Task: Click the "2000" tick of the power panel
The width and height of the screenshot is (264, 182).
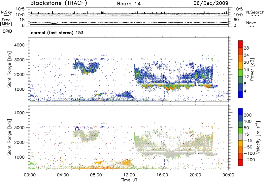Action: 19,74
